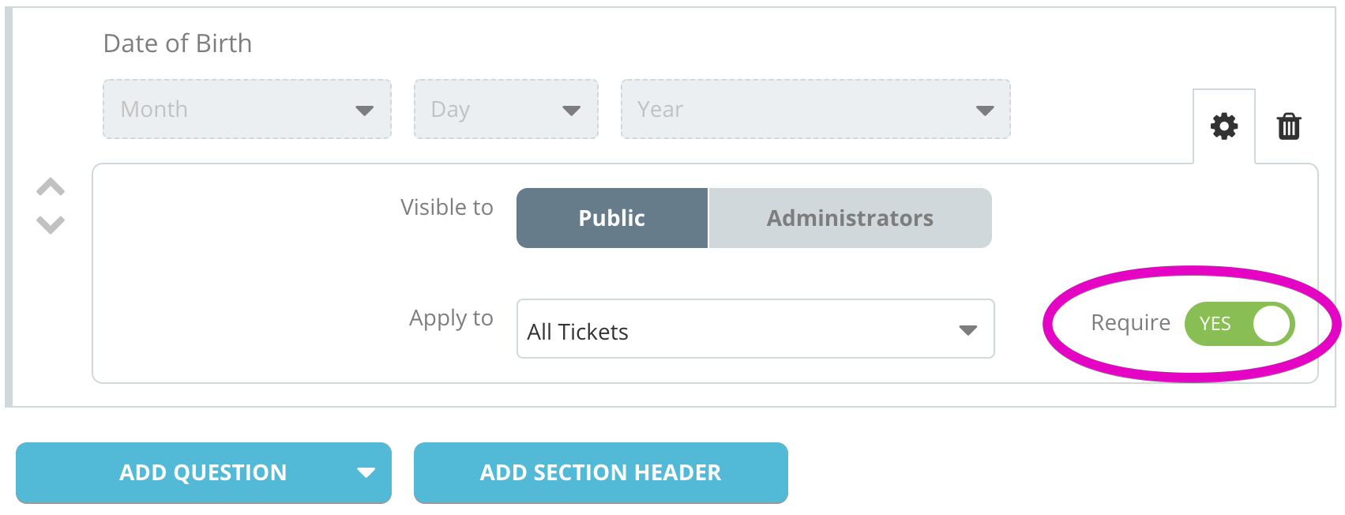Open the Month dropdown
Viewport: 1345px width, 515px height.
point(247,109)
